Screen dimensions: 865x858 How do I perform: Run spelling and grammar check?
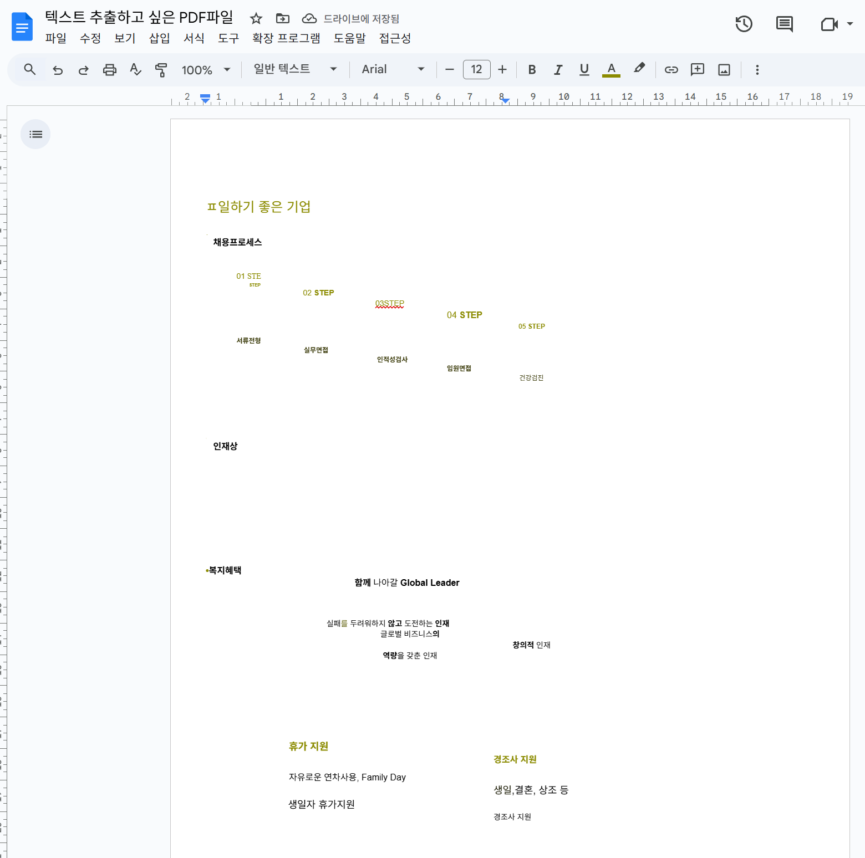tap(135, 70)
